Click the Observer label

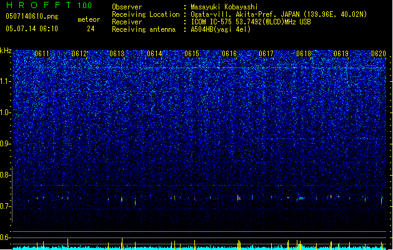pyautogui.click(x=127, y=7)
